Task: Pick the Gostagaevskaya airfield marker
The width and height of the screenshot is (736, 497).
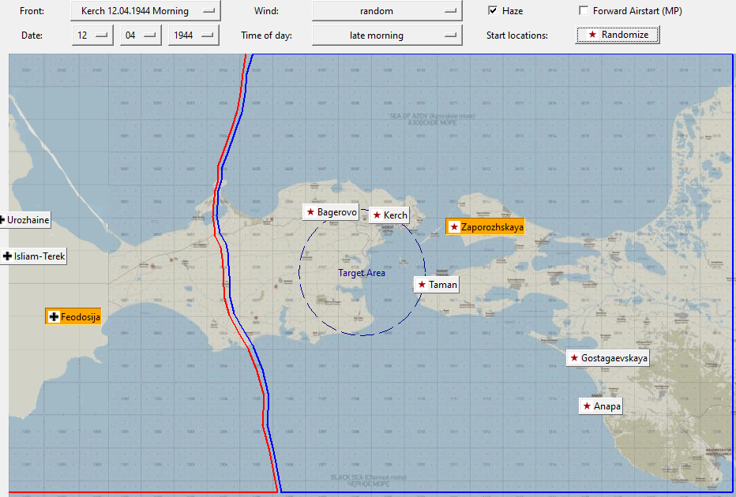Action: 608,358
